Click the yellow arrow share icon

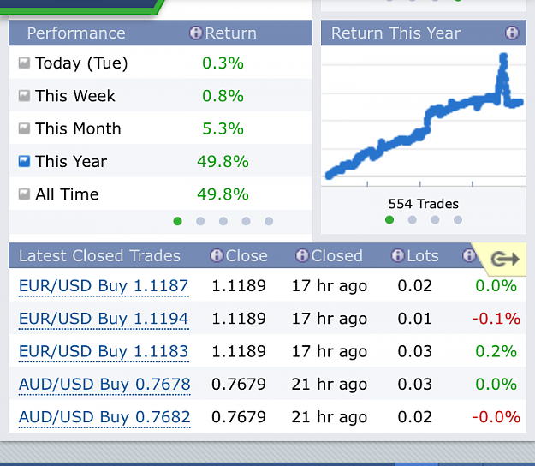tap(505, 259)
